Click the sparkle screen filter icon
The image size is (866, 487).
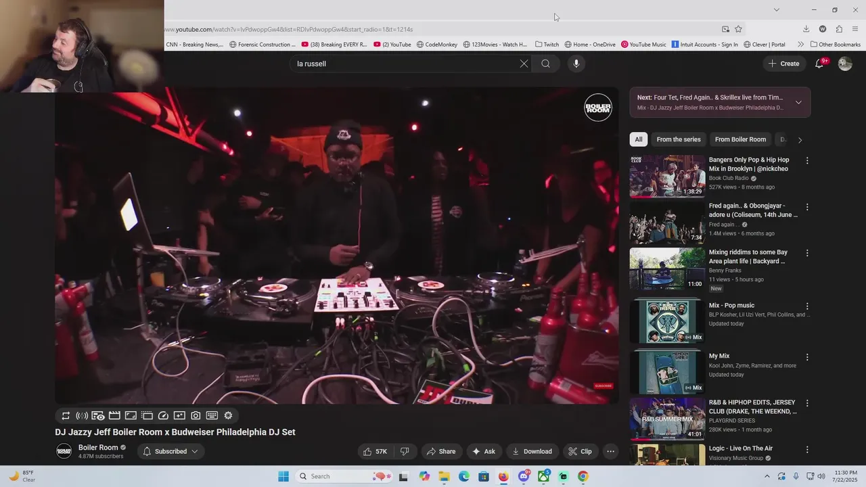coord(179,416)
